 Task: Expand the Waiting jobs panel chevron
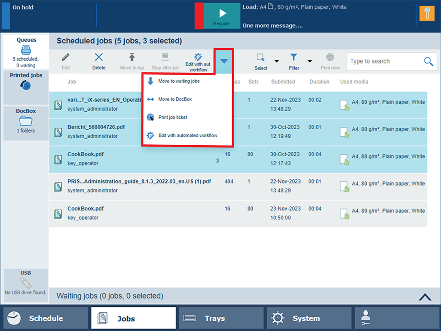(x=425, y=296)
